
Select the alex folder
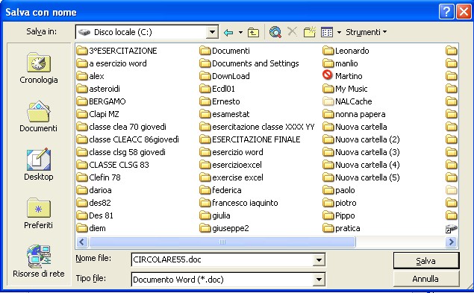coord(90,76)
